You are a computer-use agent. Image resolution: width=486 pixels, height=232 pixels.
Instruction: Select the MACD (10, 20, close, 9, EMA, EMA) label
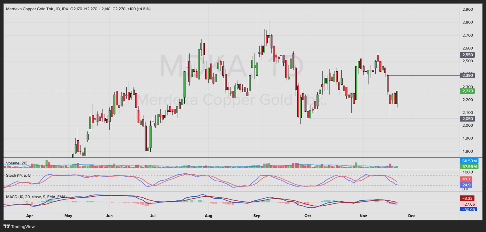[x=36, y=197]
